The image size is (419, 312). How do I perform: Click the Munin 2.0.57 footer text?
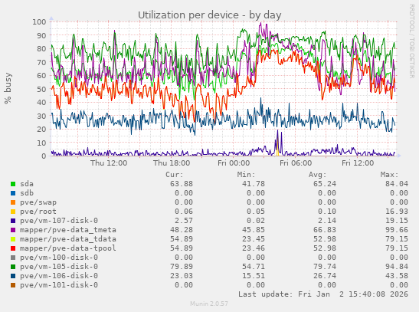[209, 304]
